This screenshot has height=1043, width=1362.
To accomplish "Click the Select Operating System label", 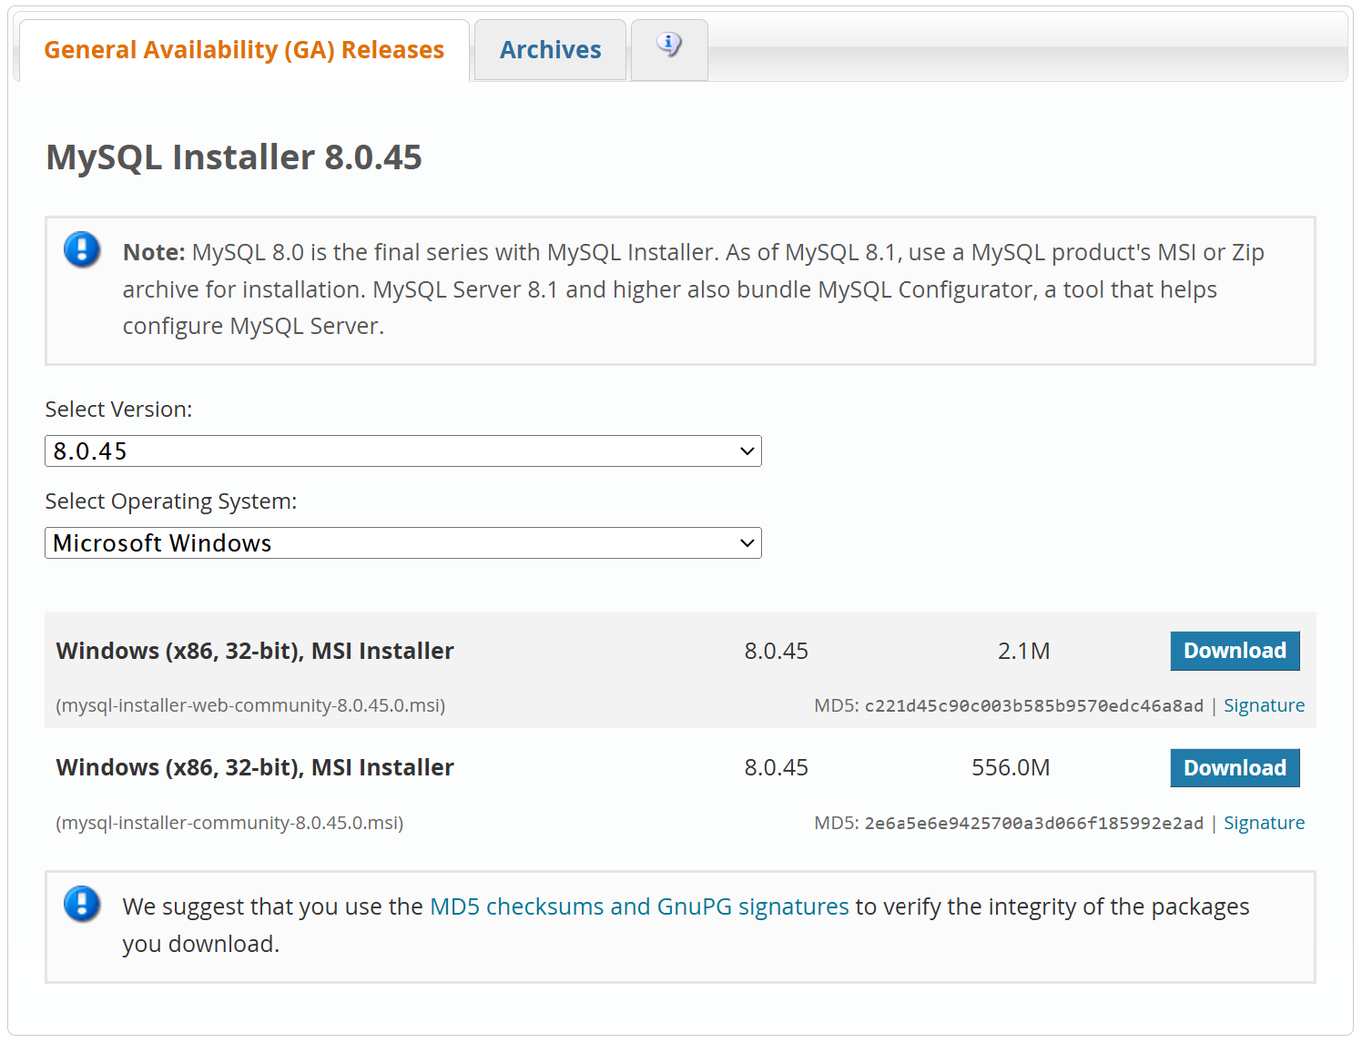I will tap(171, 501).
